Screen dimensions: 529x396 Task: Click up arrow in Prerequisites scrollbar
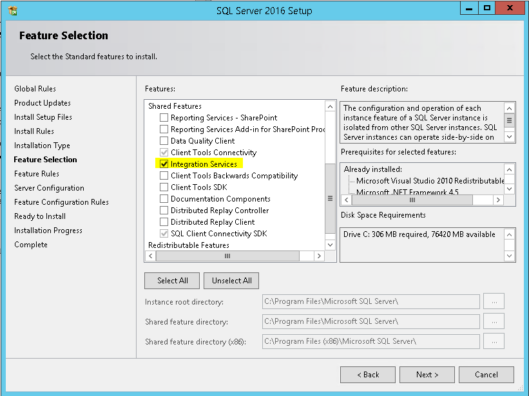pos(509,169)
